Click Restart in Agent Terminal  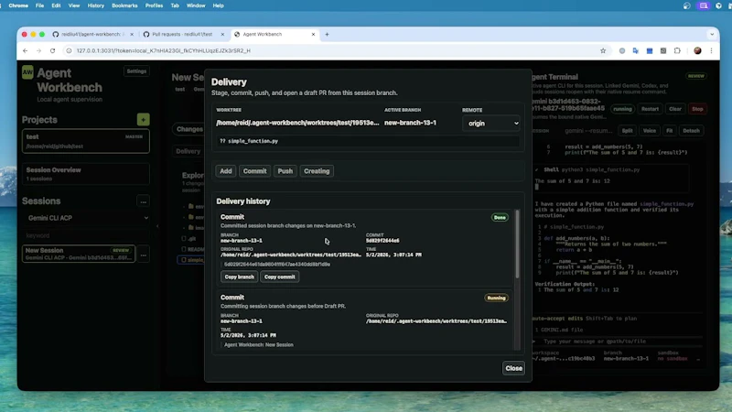click(x=650, y=109)
